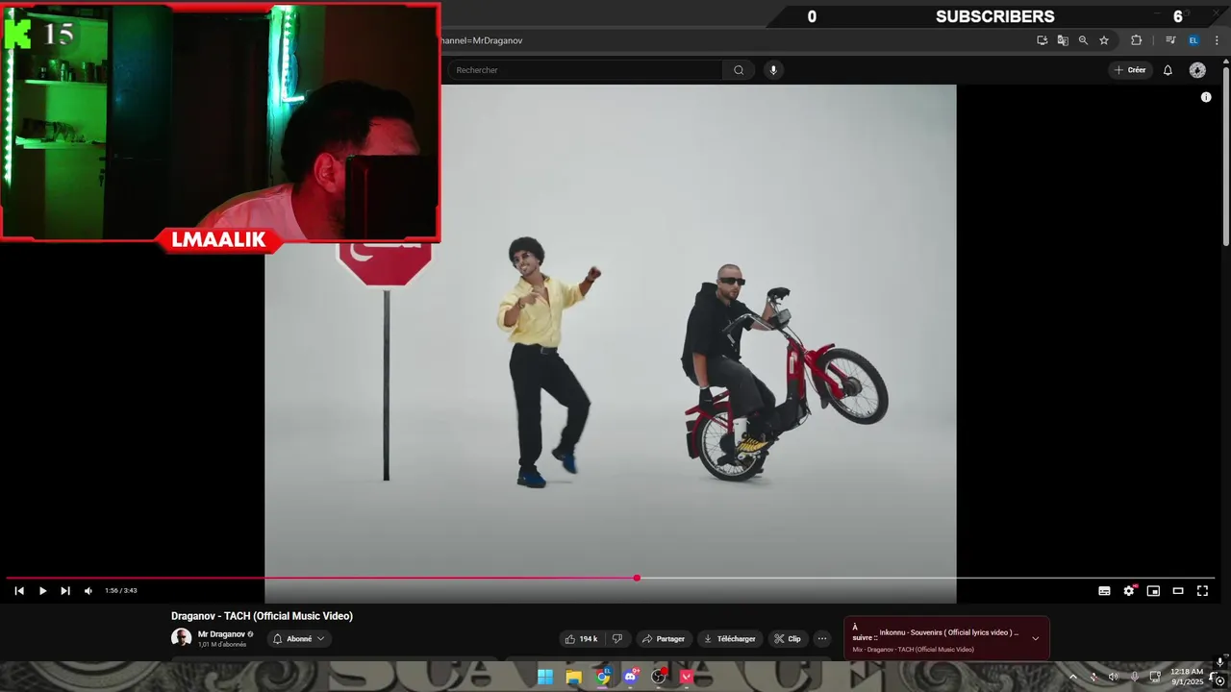Open the clock showing 12:18 AM

tap(1187, 677)
